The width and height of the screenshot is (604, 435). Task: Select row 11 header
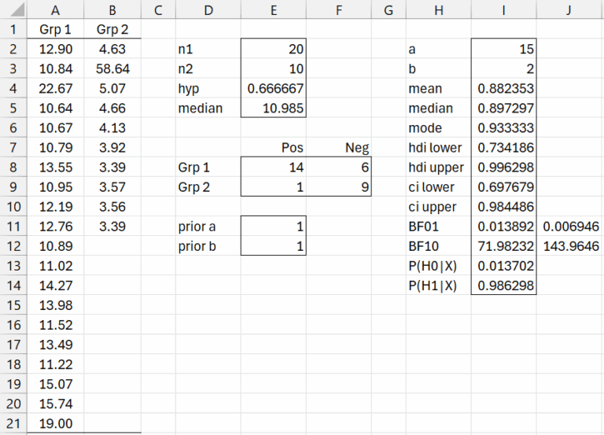pyautogui.click(x=13, y=227)
